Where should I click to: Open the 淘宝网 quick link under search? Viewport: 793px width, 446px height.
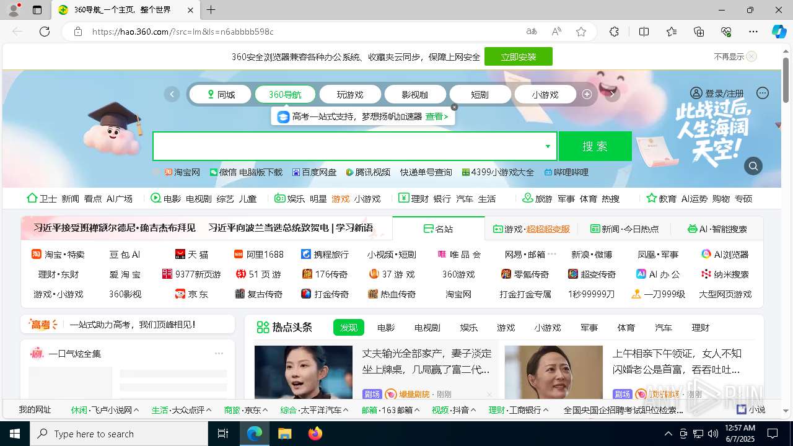tap(182, 172)
